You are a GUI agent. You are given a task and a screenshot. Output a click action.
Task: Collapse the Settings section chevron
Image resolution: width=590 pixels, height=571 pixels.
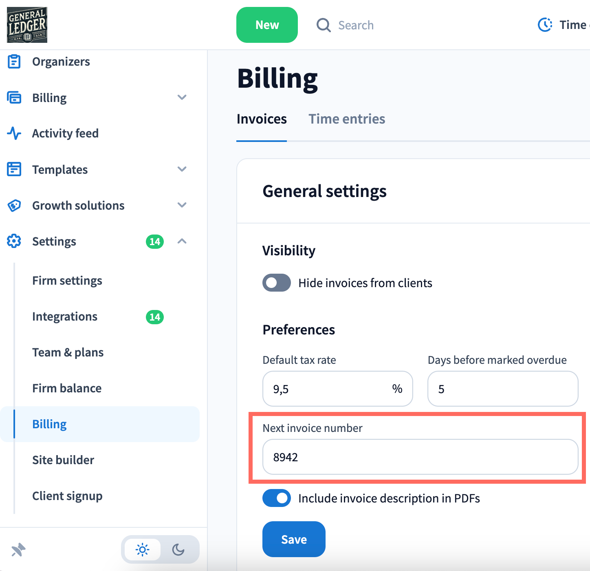point(182,241)
